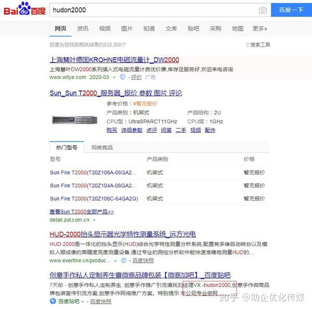
Task: Click ¥暂无报价 reference price text
Action: tap(145, 104)
